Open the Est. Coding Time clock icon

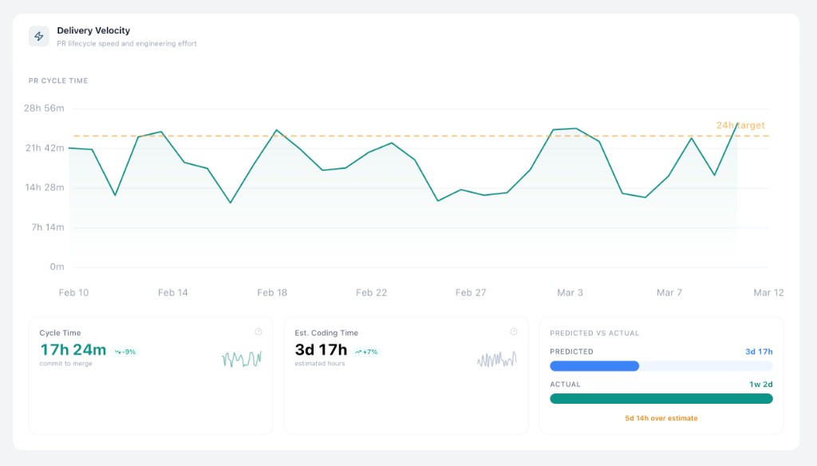515,332
